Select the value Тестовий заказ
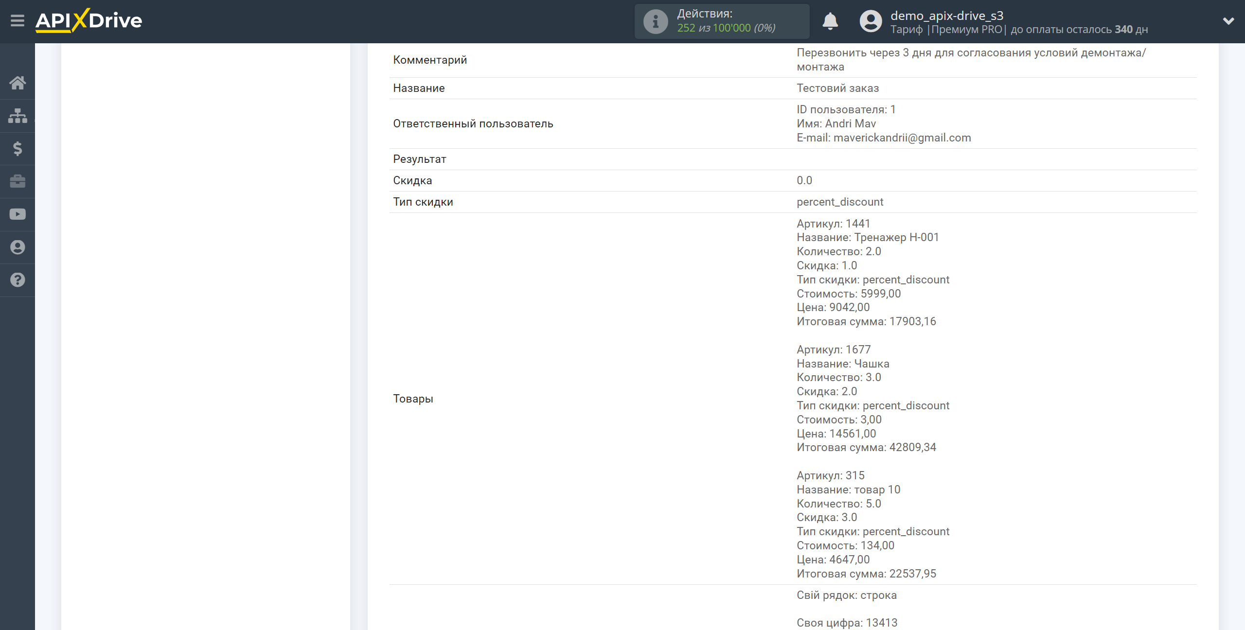 coord(837,88)
